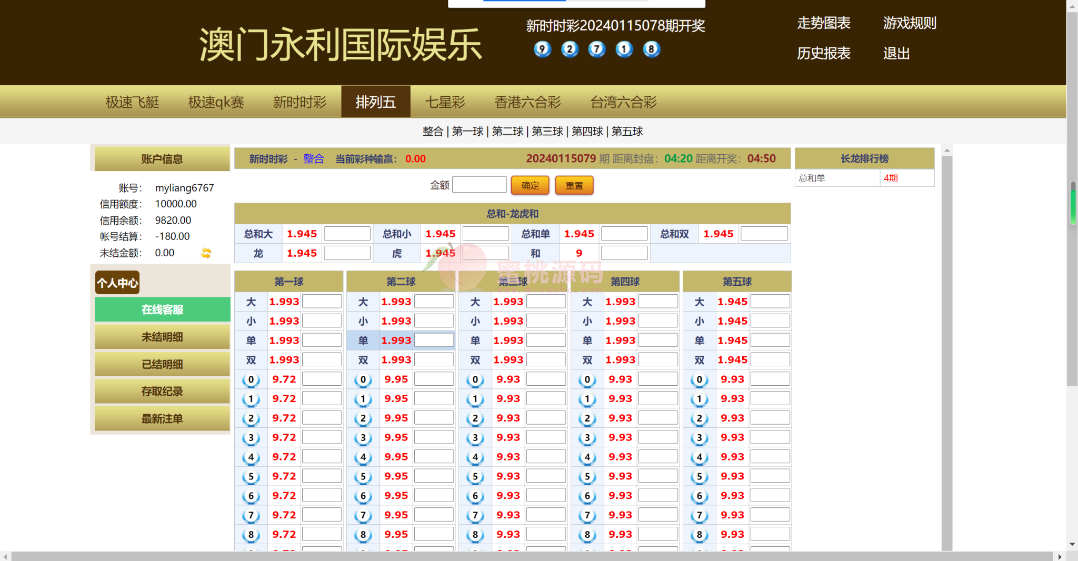This screenshot has height=561, width=1078.
Task: Switch to the 七星彩 game tab
Action: 445,102
